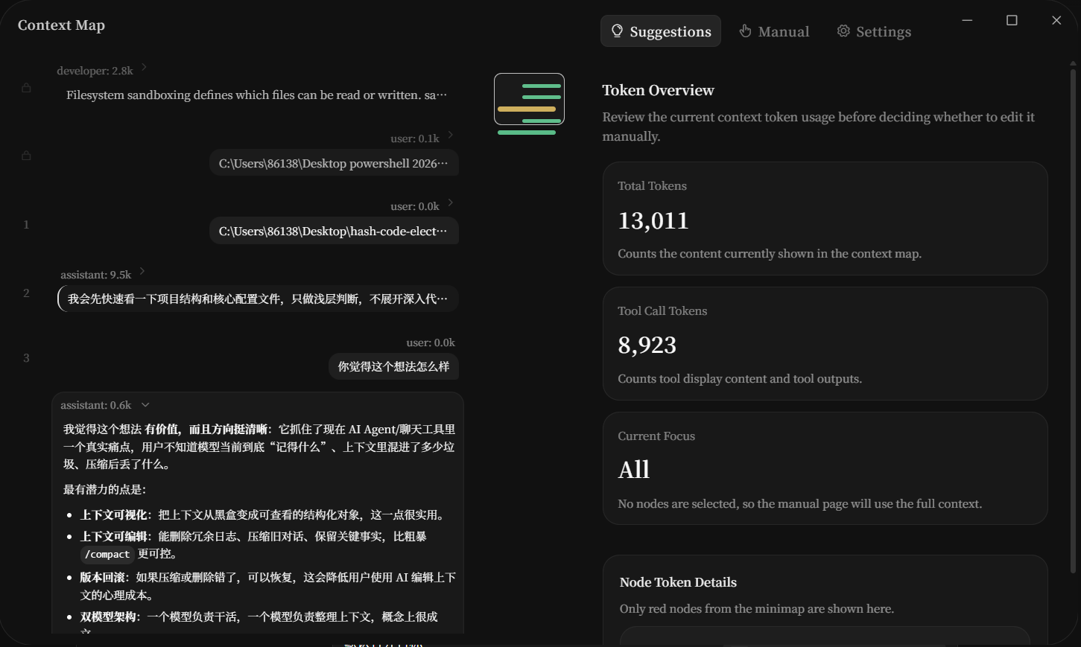Click the yellow bar in the minimap
The image size is (1081, 647).
click(x=527, y=109)
